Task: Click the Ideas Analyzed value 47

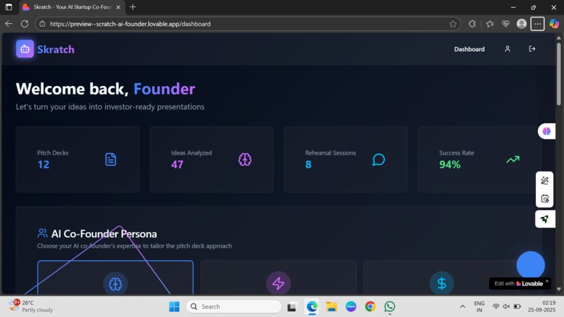Action: [177, 164]
